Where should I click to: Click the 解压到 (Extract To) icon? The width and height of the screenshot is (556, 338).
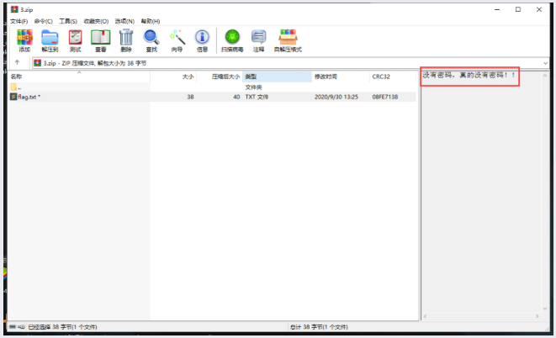point(50,38)
